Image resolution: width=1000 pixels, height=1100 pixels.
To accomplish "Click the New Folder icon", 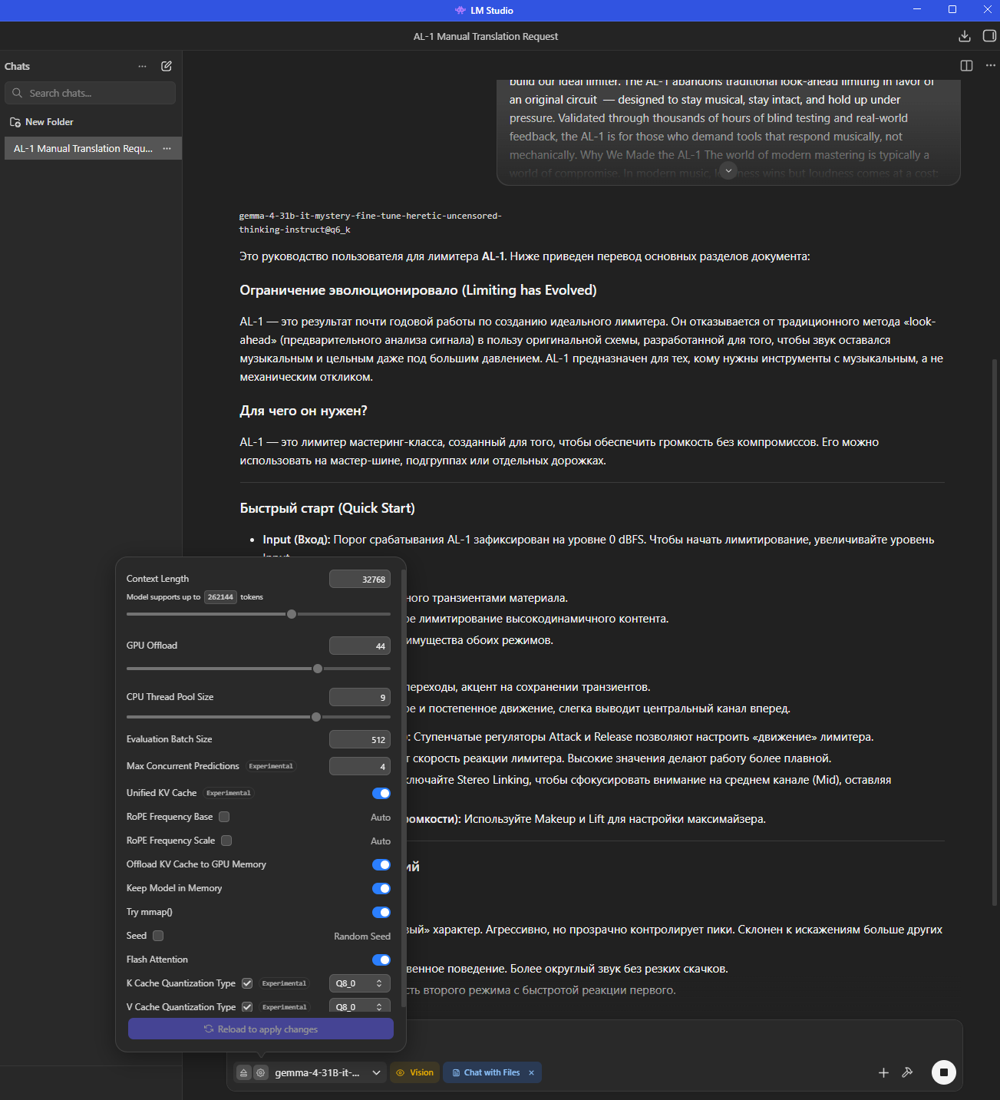I will (15, 122).
